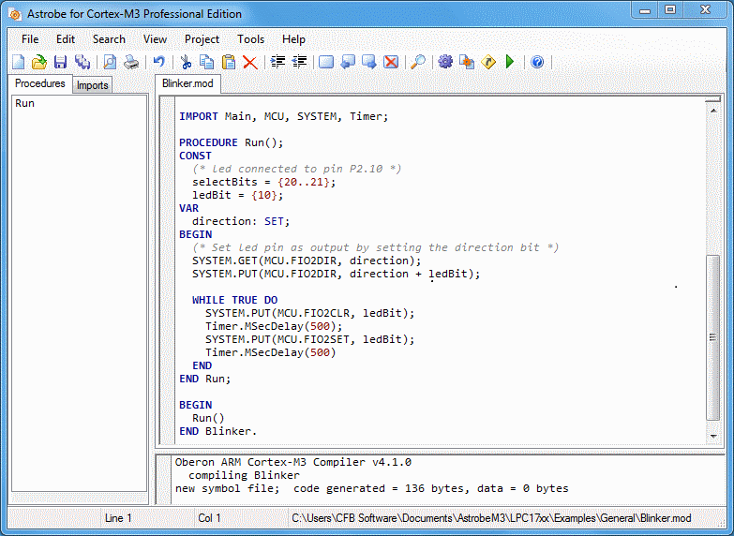The image size is (734, 536).
Task: Click the 'compiling Blinker' output line
Action: coord(244,475)
